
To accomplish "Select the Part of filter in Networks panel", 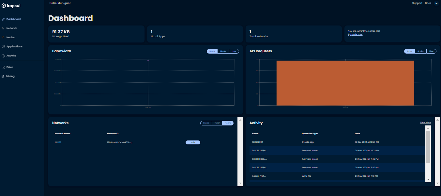I will coord(217,123).
